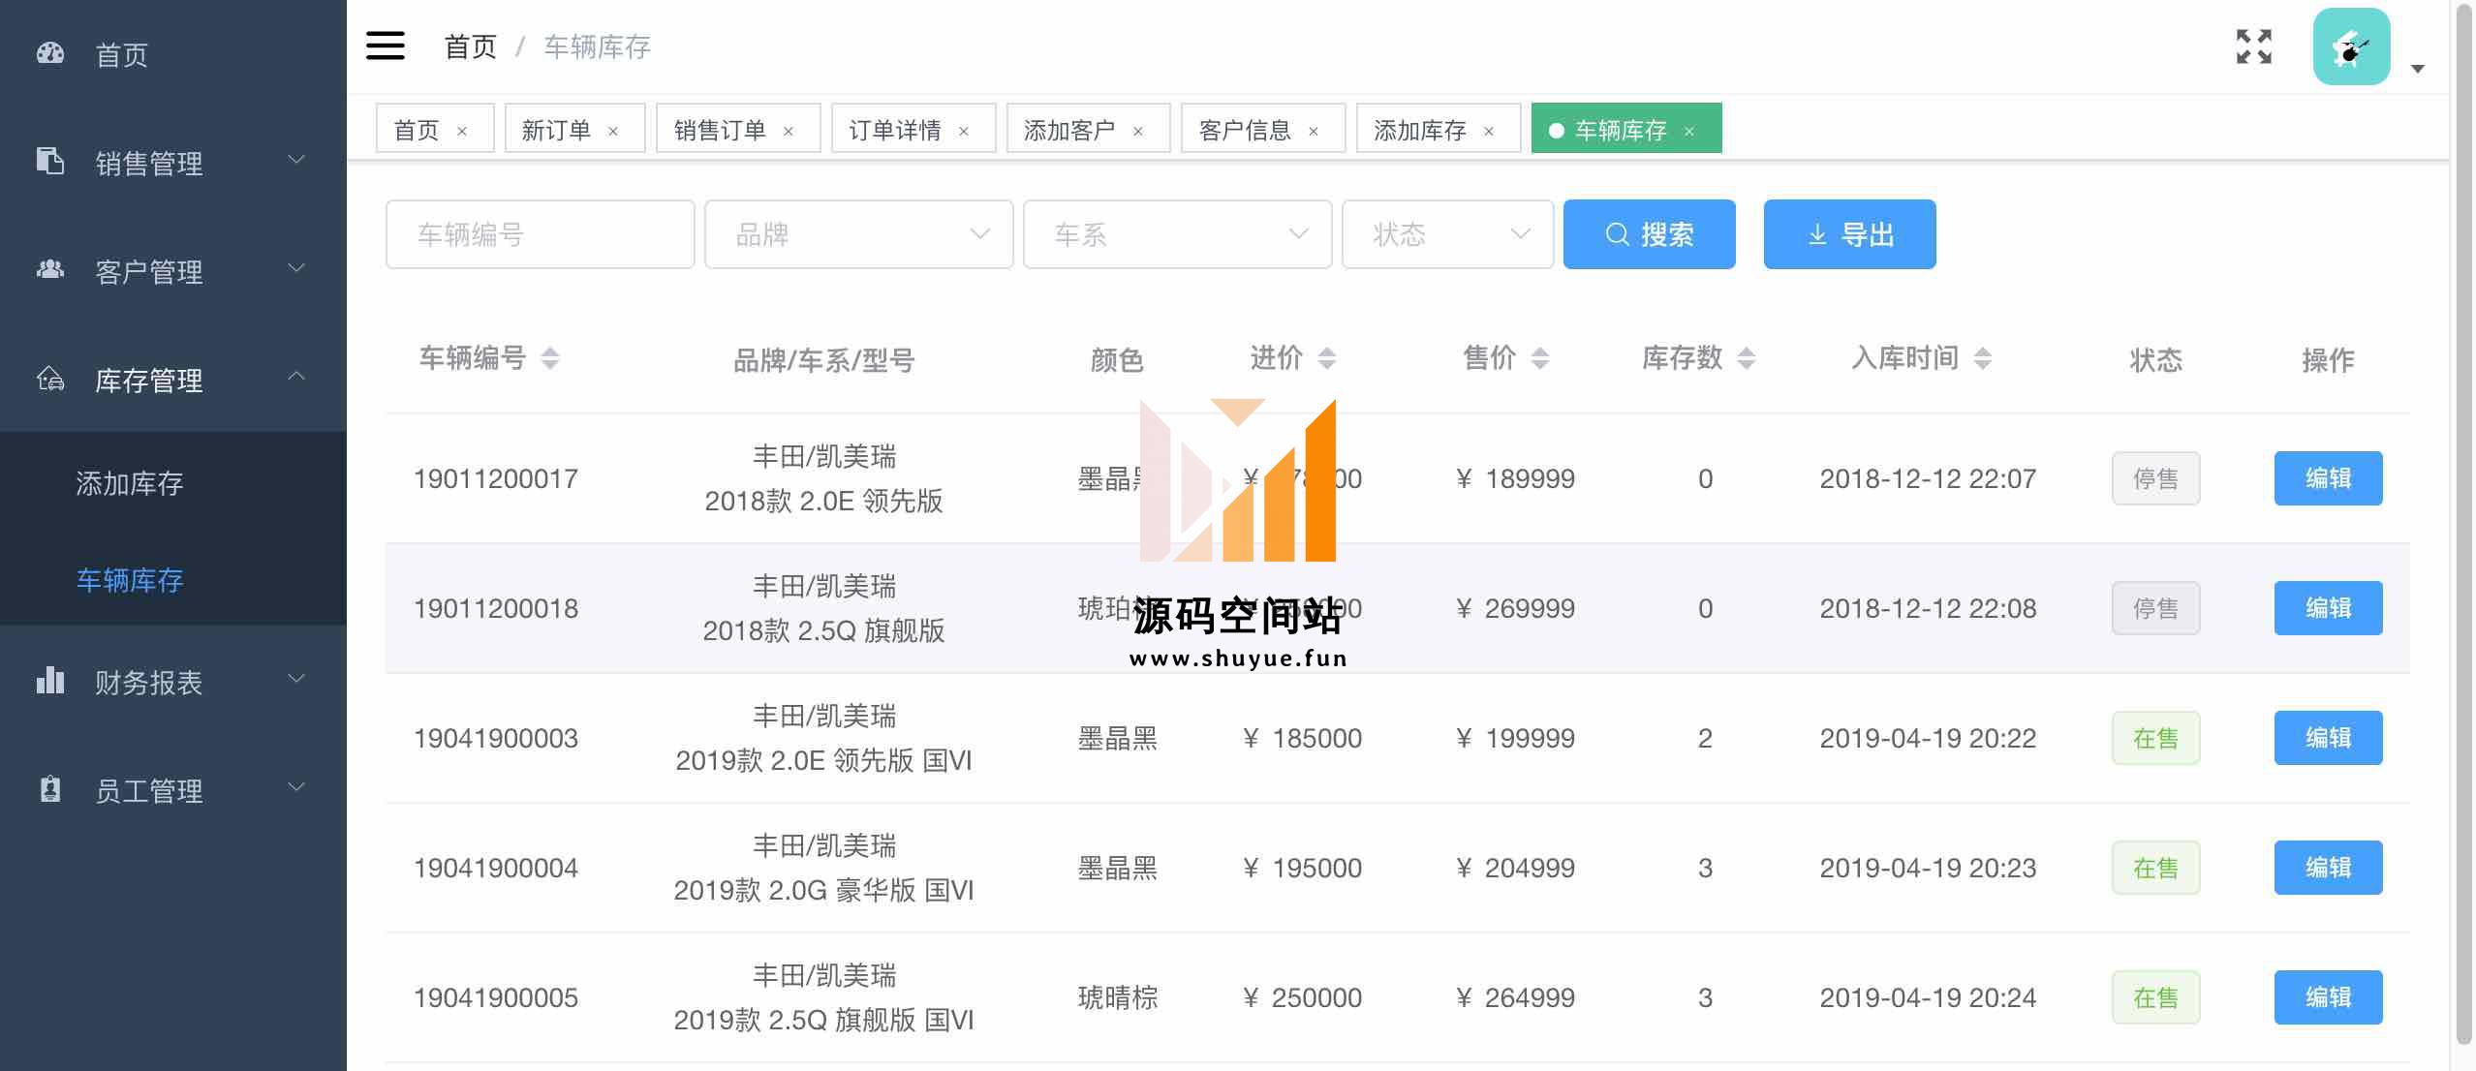Open the 车系 dropdown filter
Screen dimensions: 2476x1071
[1177, 234]
